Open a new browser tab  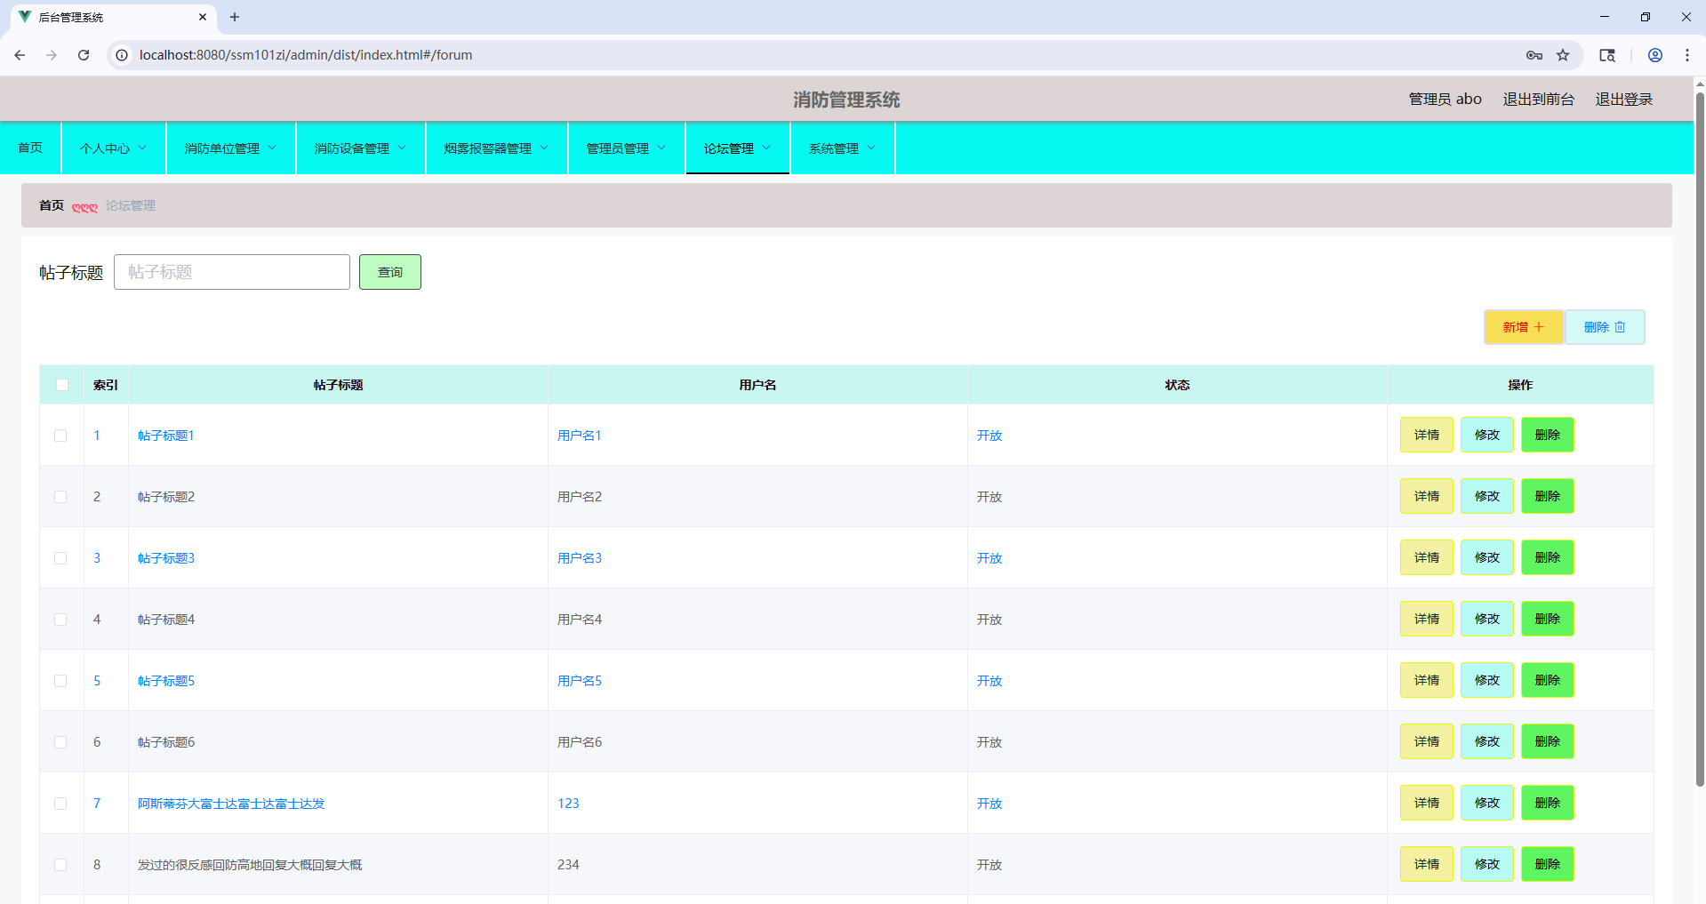(x=235, y=17)
